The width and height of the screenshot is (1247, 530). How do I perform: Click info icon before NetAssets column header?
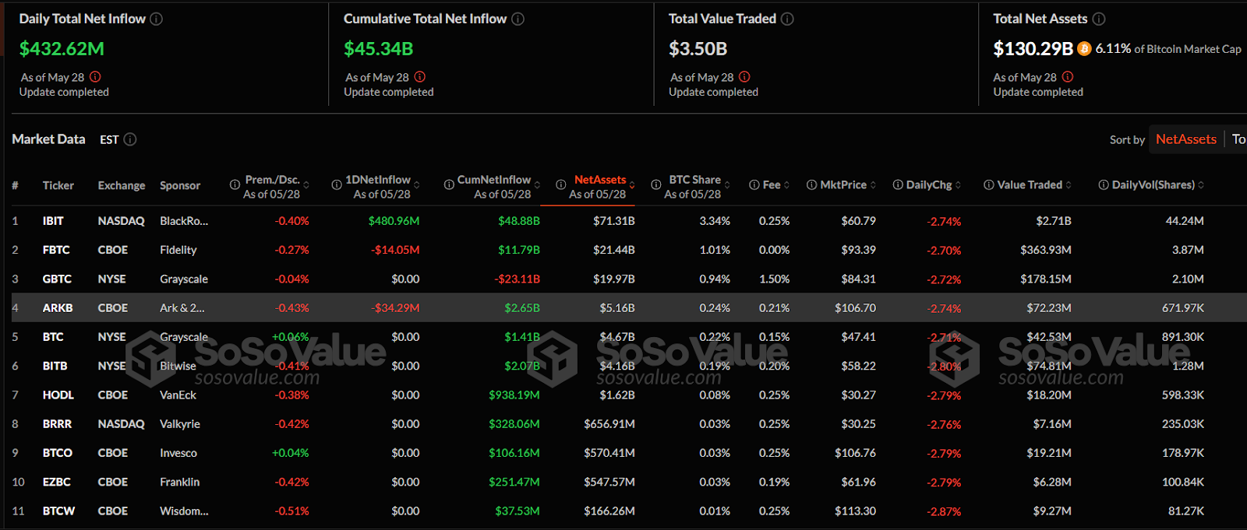pyautogui.click(x=560, y=185)
